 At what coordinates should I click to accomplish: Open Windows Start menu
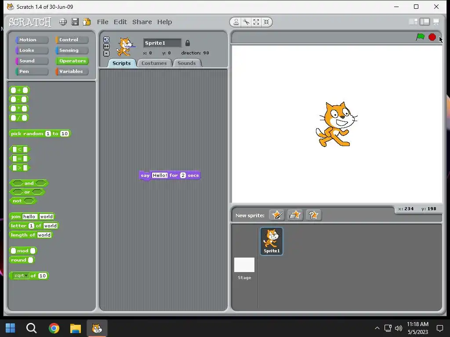pos(11,328)
